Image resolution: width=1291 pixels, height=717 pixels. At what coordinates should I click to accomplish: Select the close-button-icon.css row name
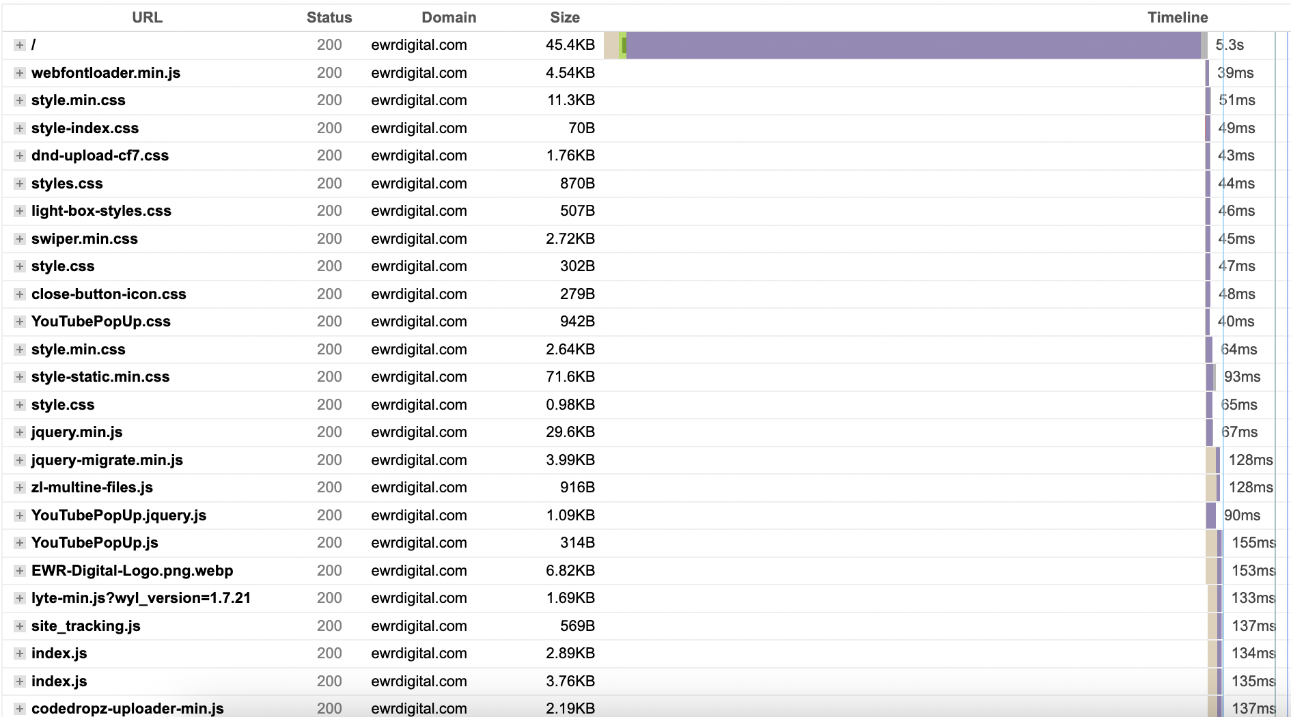coord(109,294)
